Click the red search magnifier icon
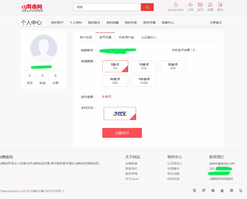Viewport: 247px width, 199px height. pyautogui.click(x=147, y=7)
